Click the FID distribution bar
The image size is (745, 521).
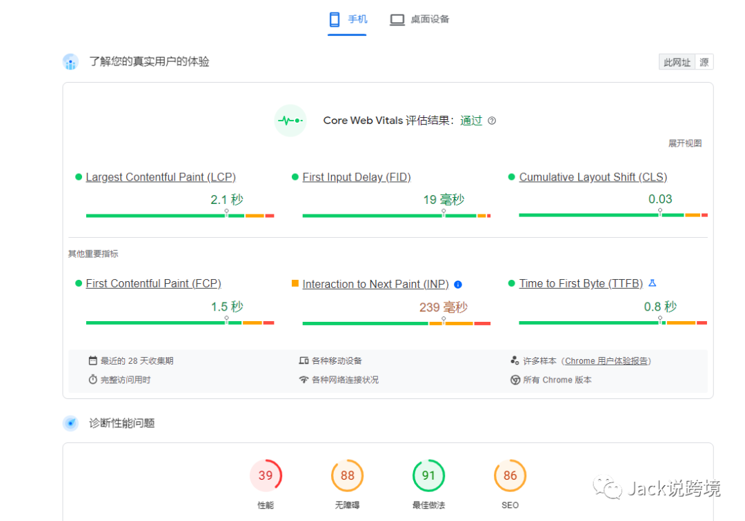pos(396,216)
